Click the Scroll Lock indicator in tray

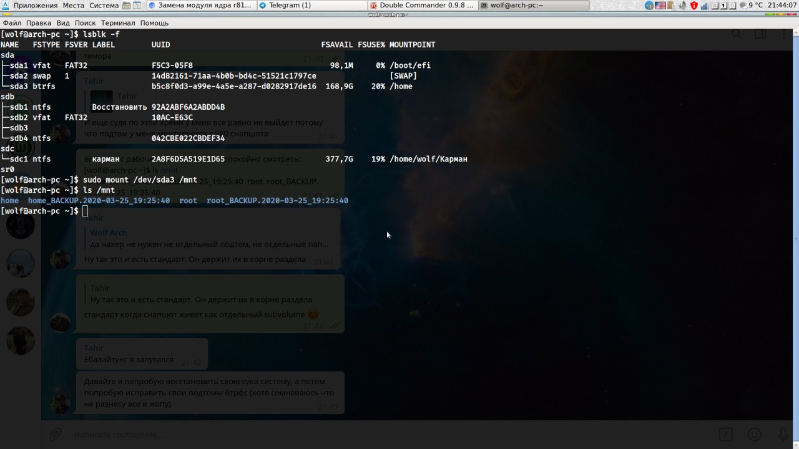pyautogui.click(x=732, y=6)
